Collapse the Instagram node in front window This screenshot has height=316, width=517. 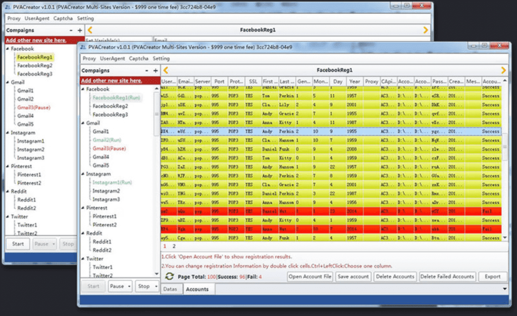(83, 174)
